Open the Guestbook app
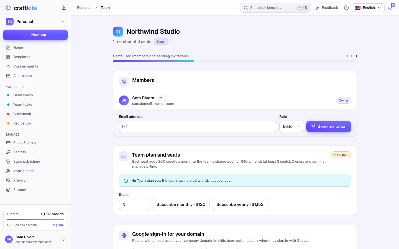The height and width of the screenshot is (249, 399). tap(35, 114)
